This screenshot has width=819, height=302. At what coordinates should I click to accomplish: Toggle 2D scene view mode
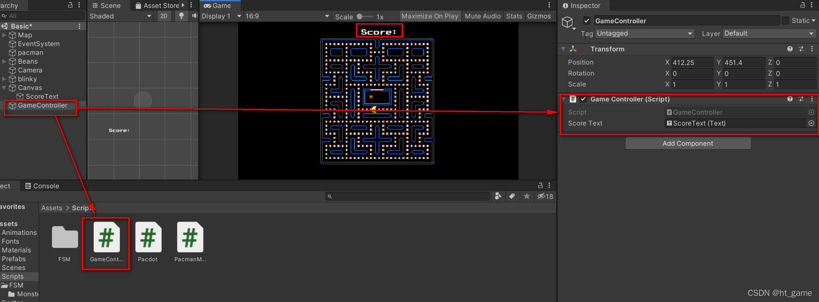coord(164,16)
